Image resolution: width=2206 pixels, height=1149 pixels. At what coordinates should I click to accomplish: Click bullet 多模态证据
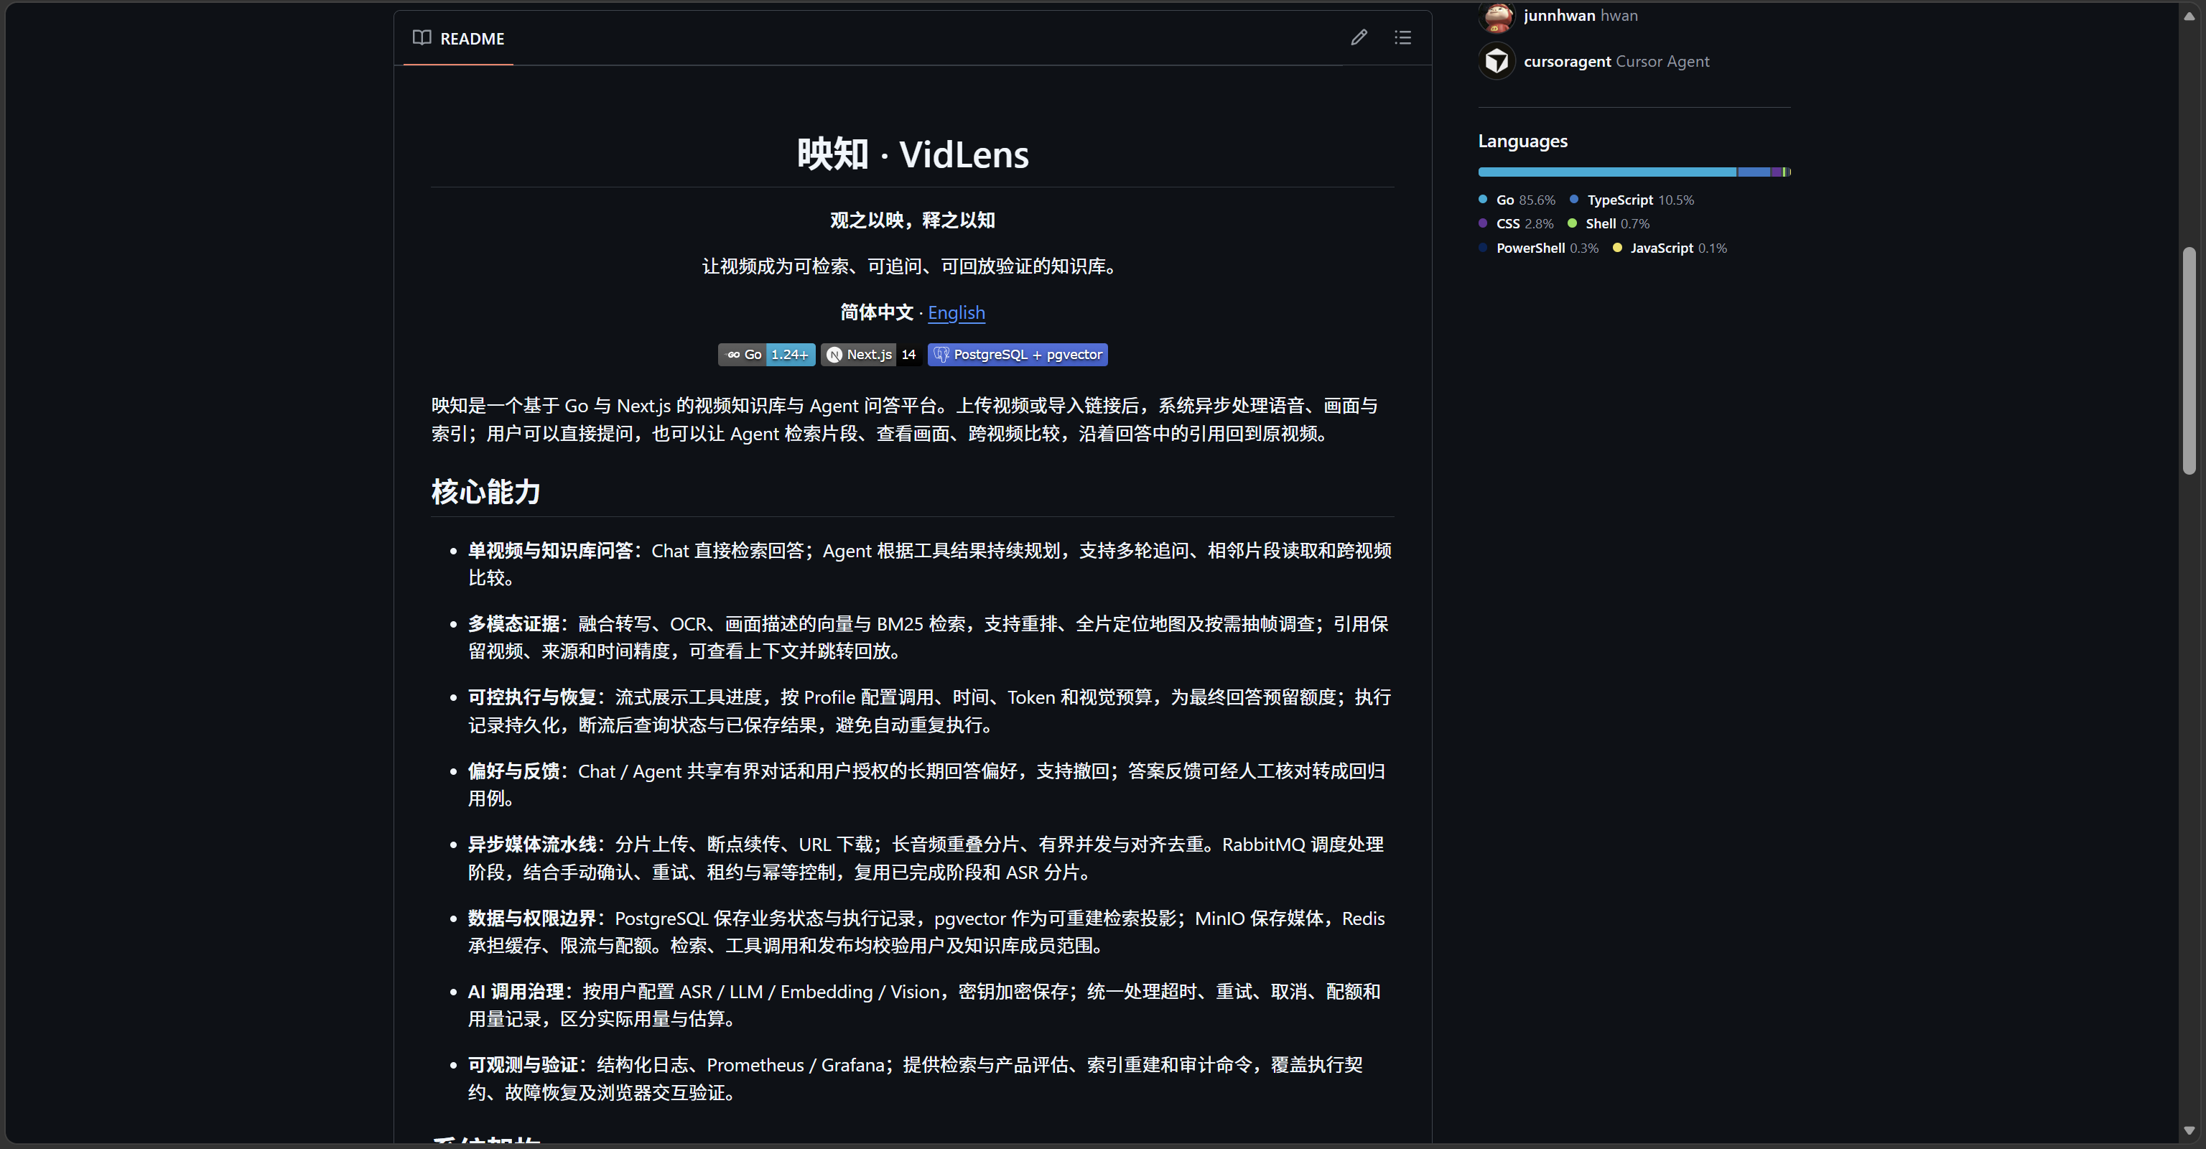929,638
